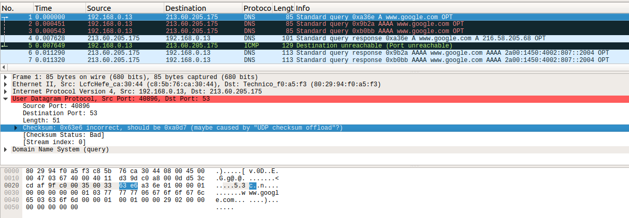Click hex offset row 0010
Viewport: 629px width, 218px height.
tap(11, 178)
